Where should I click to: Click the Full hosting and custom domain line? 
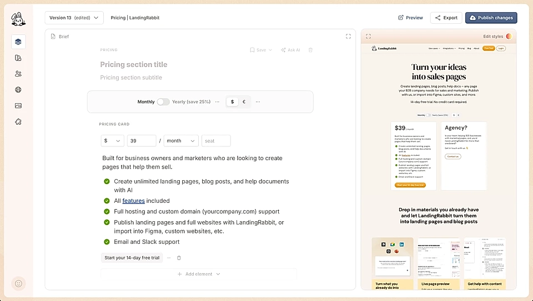197,211
